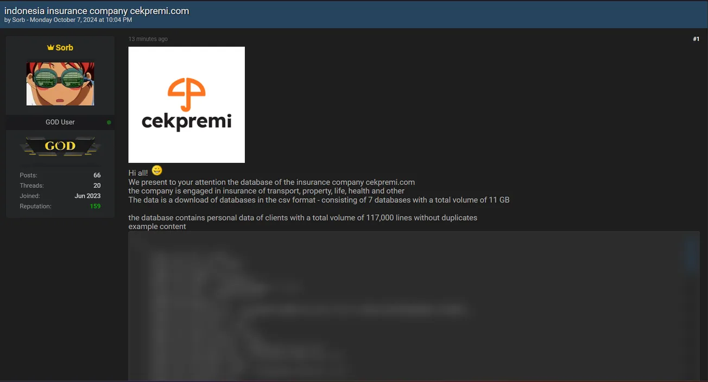Open Sorb's anime avatar image
This screenshot has width=708, height=382.
[60, 83]
